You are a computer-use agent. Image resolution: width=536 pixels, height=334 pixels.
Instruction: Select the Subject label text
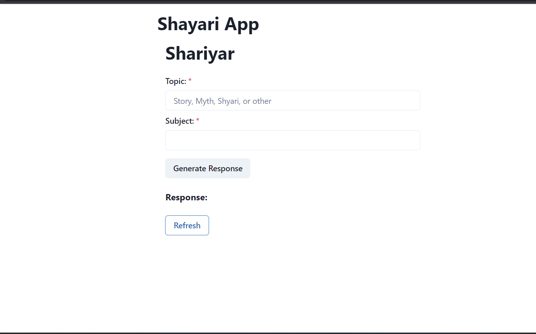(x=180, y=121)
